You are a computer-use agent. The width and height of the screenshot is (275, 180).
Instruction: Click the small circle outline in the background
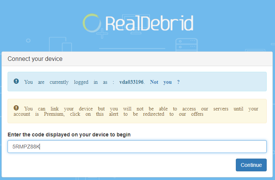28,41
